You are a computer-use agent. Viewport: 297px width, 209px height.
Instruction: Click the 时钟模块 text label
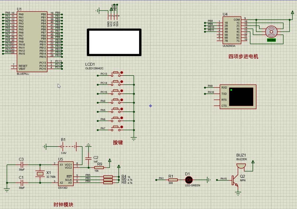coord(63,204)
